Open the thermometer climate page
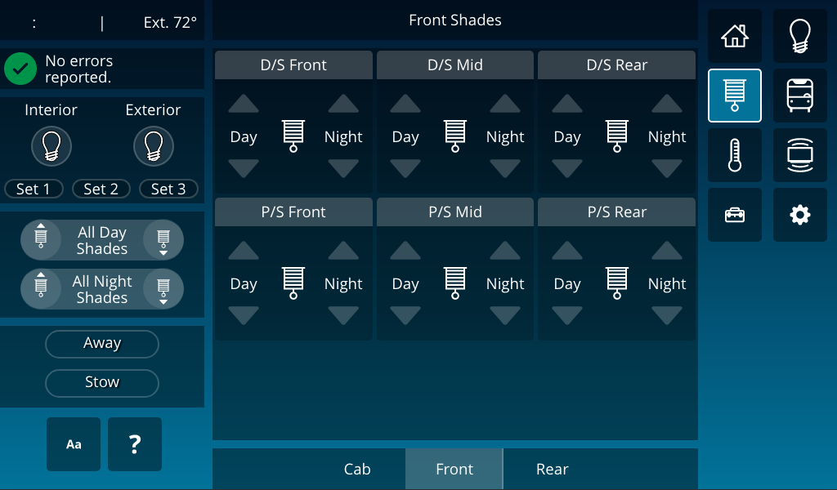The height and width of the screenshot is (490, 837). pos(735,155)
